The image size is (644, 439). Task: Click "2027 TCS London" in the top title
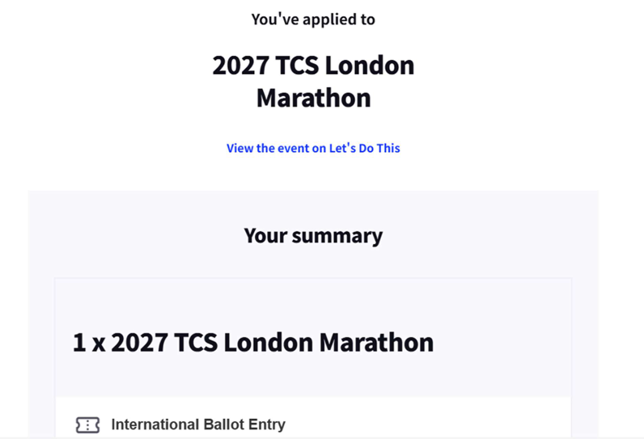(313, 65)
